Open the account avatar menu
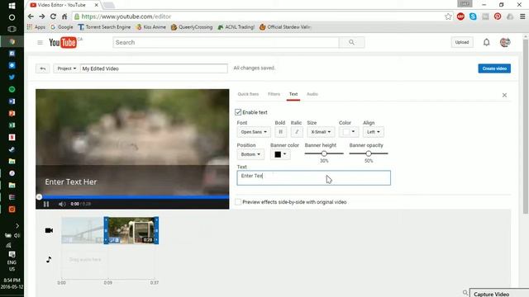529x297 pixels. [505, 42]
